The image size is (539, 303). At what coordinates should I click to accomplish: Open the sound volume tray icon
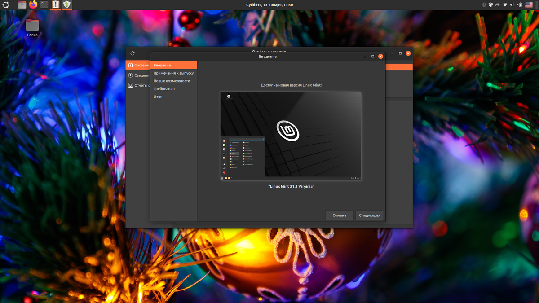click(512, 5)
